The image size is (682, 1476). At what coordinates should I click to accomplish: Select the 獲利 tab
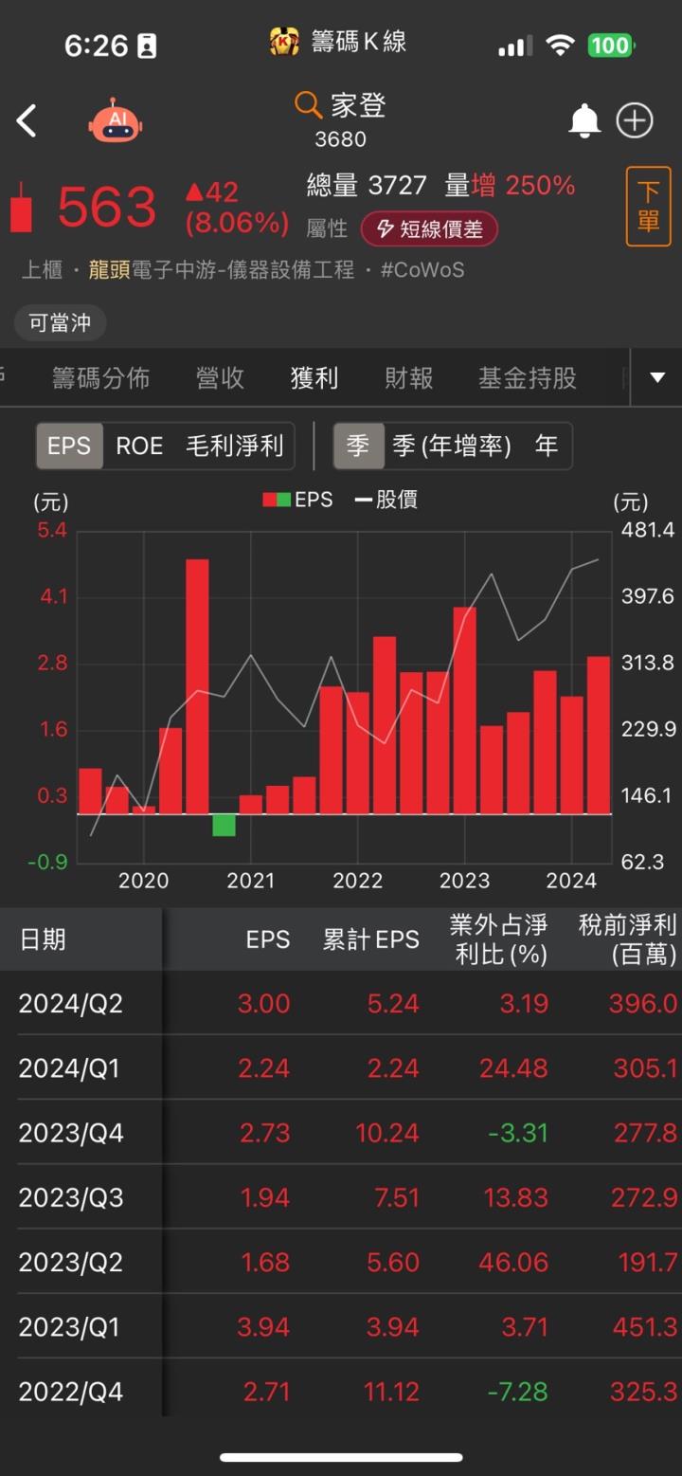coord(314,378)
